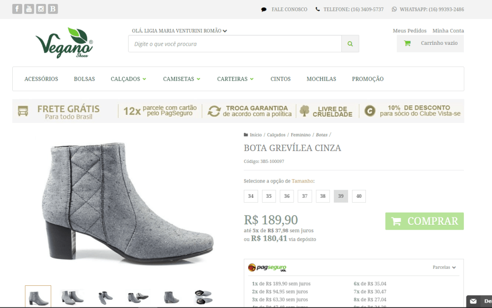Select size 40
Image resolution: width=492 pixels, height=308 pixels.
pyautogui.click(x=359, y=196)
